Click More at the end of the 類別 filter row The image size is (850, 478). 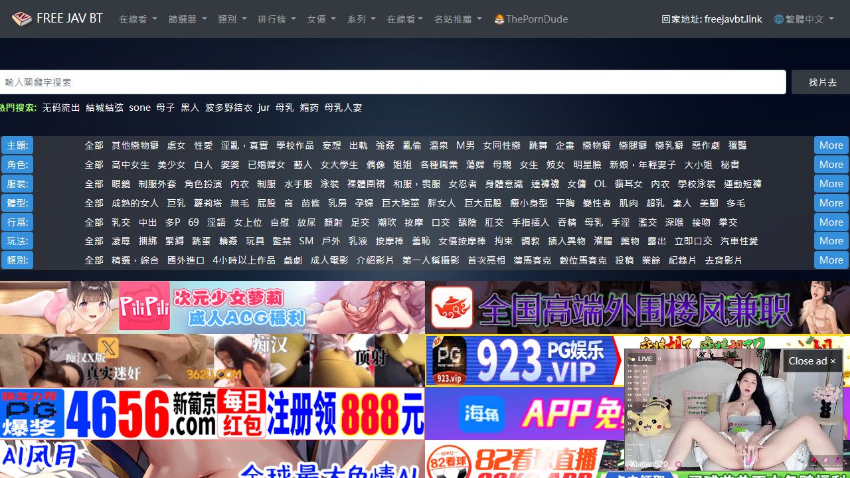[831, 260]
